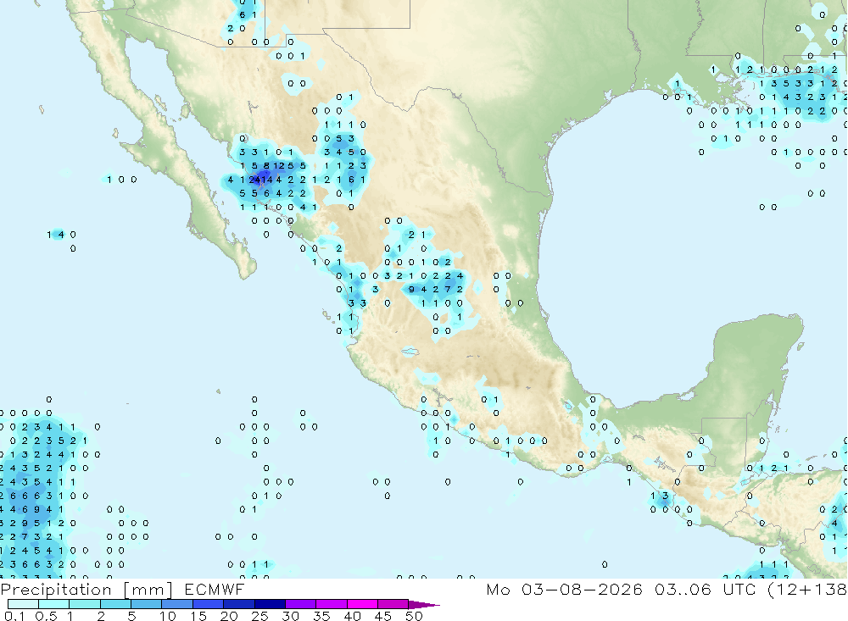Click the legend arrow tip above 50
Screen dimensions: 848x621
pyautogui.click(x=425, y=605)
